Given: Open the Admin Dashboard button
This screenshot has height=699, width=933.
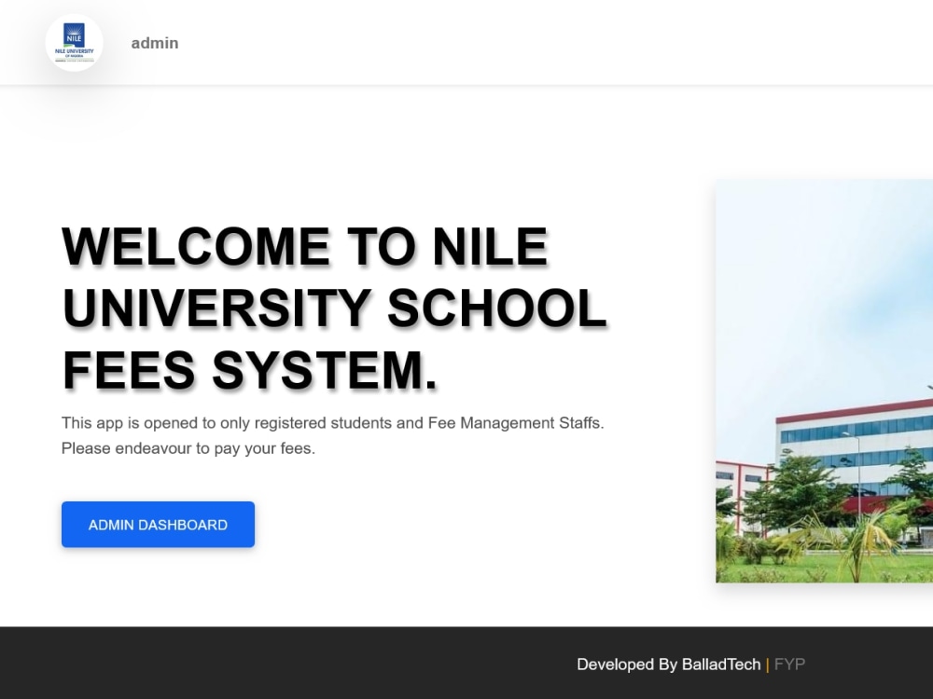Looking at the screenshot, I should point(159,524).
